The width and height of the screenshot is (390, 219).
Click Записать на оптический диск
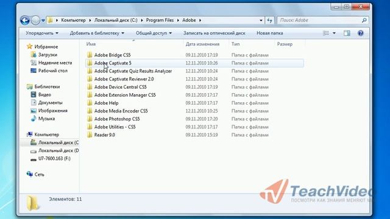point(214,33)
